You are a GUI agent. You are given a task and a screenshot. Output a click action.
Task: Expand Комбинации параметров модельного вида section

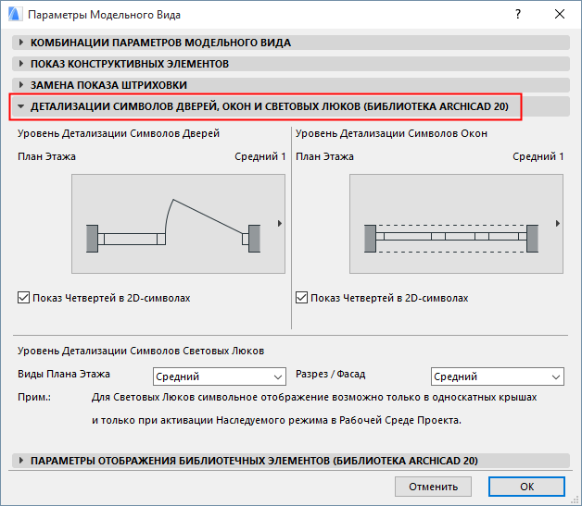pyautogui.click(x=291, y=43)
